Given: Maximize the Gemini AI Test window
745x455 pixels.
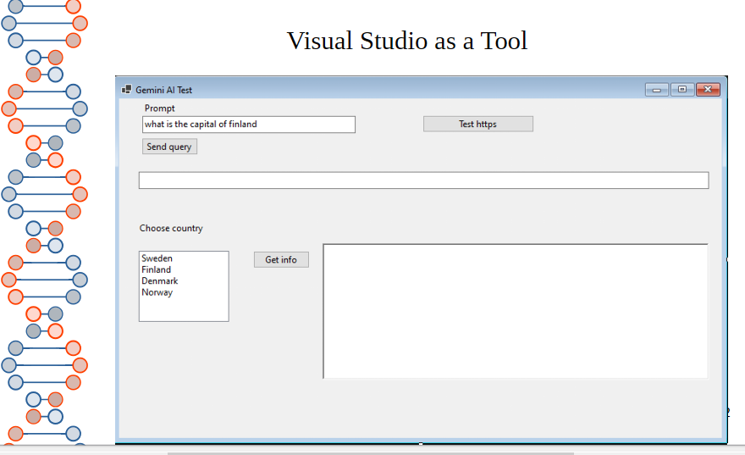Looking at the screenshot, I should [682, 90].
